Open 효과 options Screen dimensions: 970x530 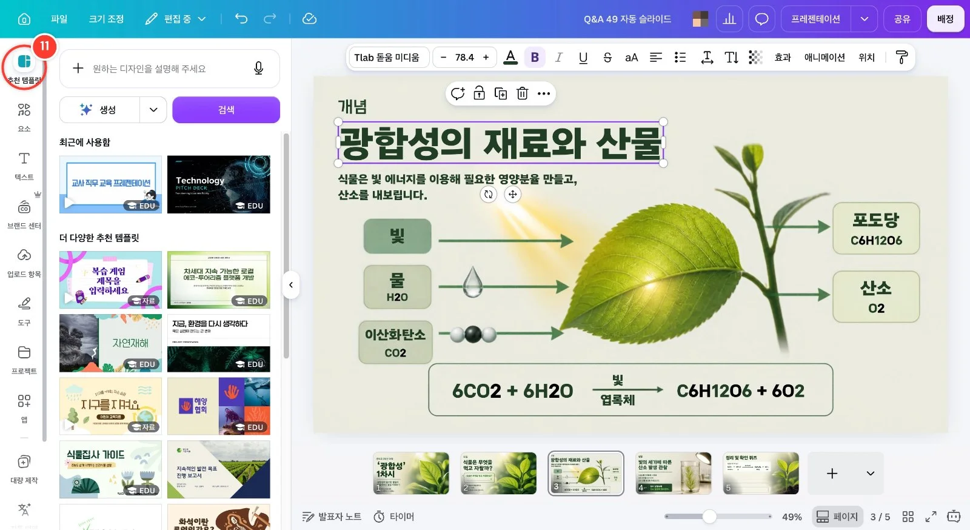(x=783, y=57)
